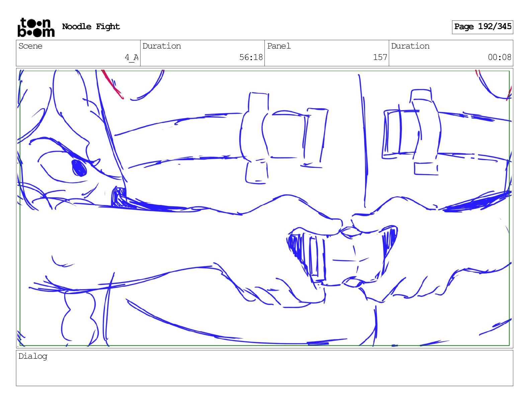Select the Noodle Fight project title

tap(91, 26)
